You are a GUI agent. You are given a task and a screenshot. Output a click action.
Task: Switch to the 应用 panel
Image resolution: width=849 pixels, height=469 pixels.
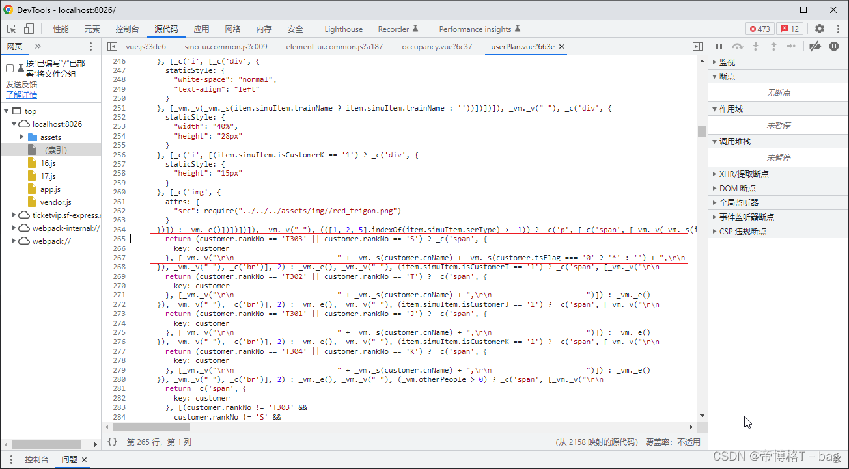click(201, 29)
